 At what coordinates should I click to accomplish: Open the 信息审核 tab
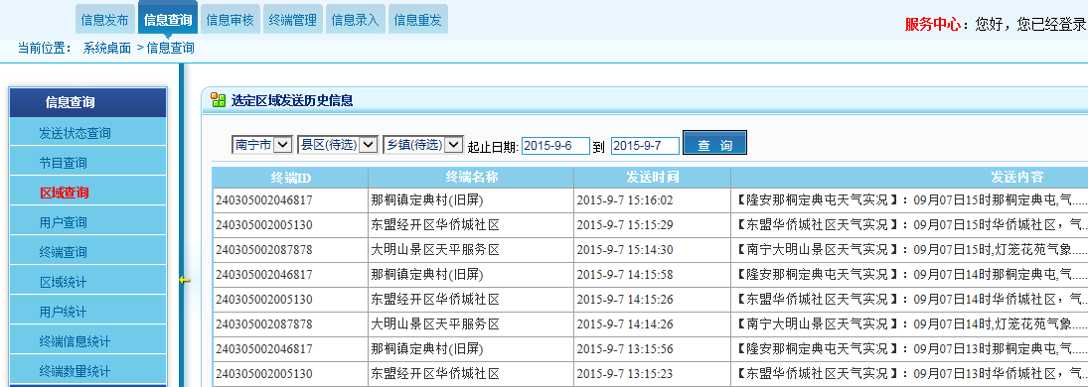pyautogui.click(x=231, y=20)
